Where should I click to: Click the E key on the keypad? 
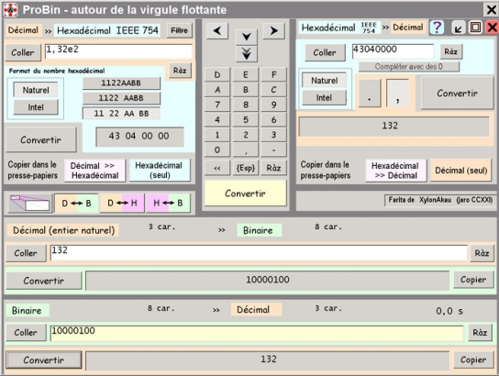click(246, 75)
